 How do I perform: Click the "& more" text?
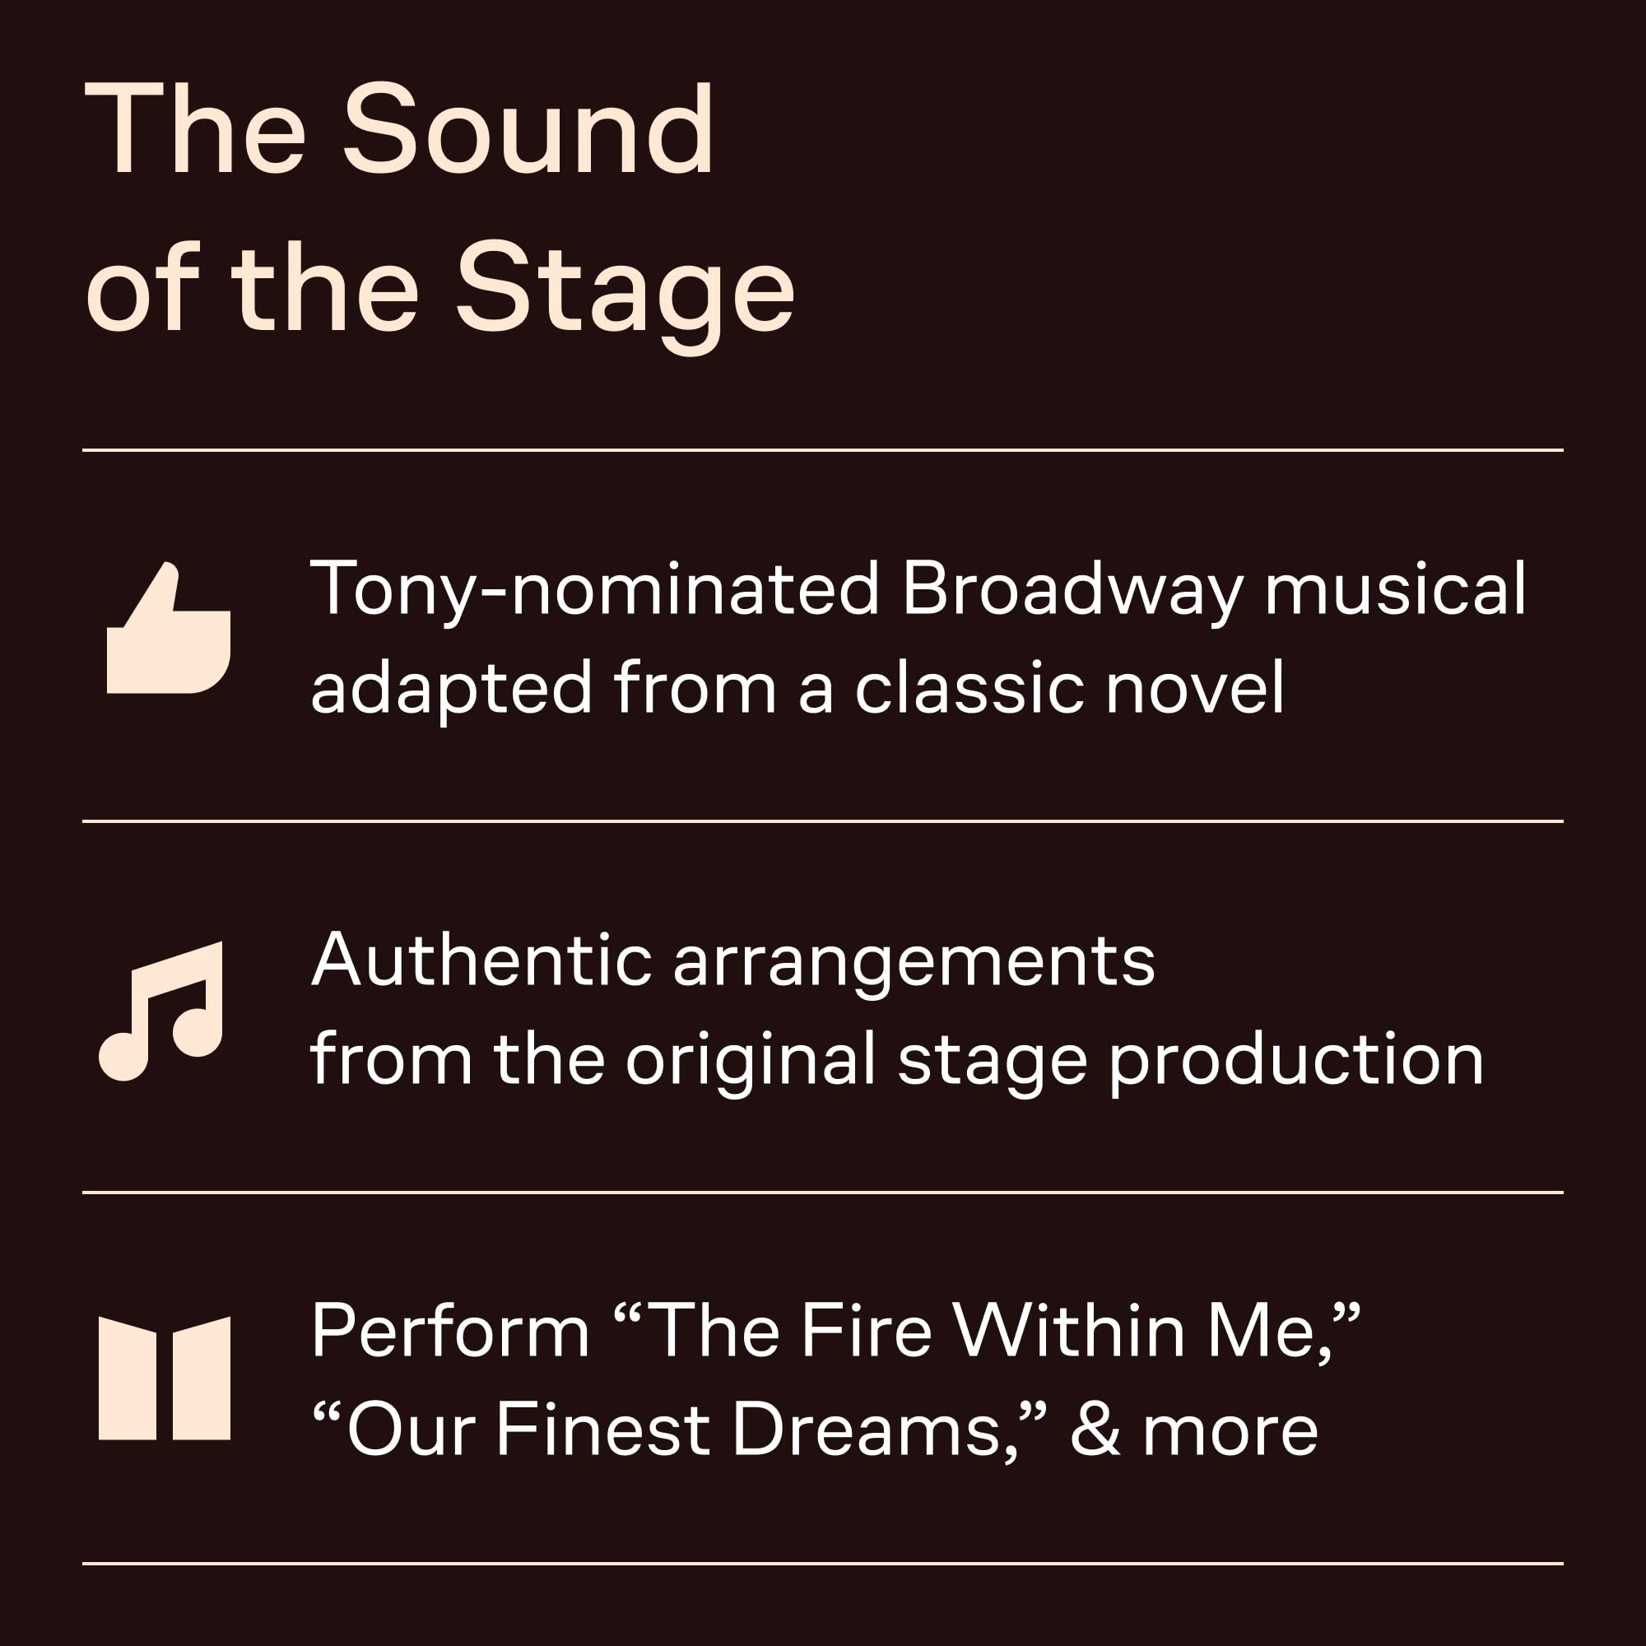click(1194, 1430)
